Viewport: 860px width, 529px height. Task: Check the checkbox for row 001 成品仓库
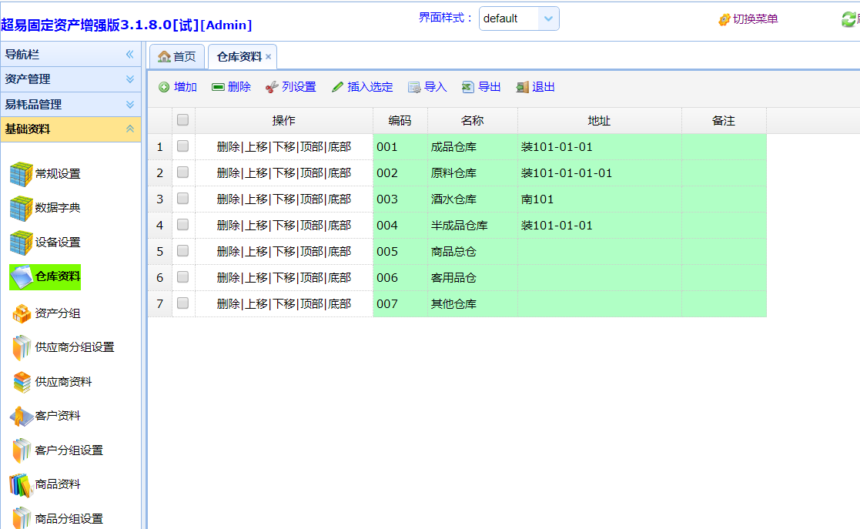[182, 146]
